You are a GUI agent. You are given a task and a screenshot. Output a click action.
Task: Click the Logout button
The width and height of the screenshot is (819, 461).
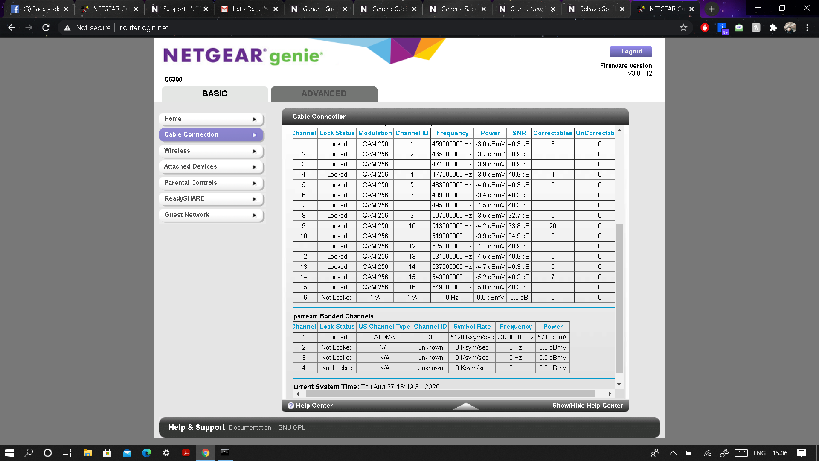[x=630, y=51]
